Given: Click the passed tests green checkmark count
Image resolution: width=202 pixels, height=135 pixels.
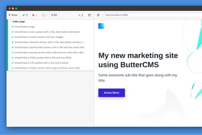Looking at the screenshot, I should (x=25, y=15).
